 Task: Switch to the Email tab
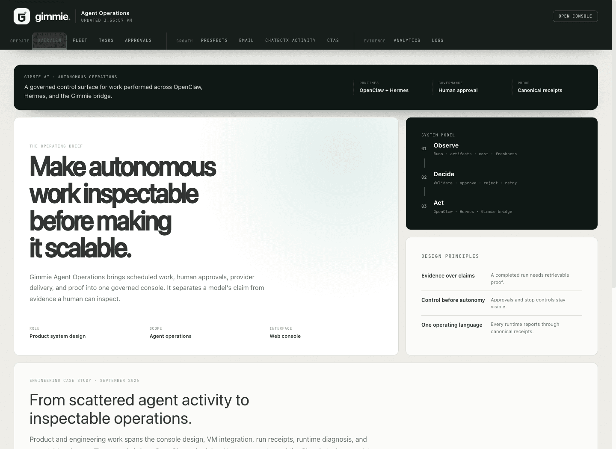click(246, 41)
